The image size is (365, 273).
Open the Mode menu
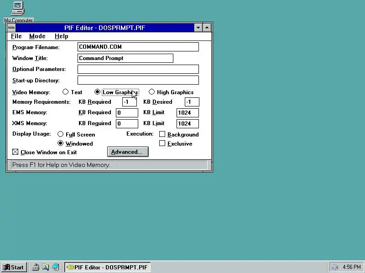pyautogui.click(x=37, y=36)
